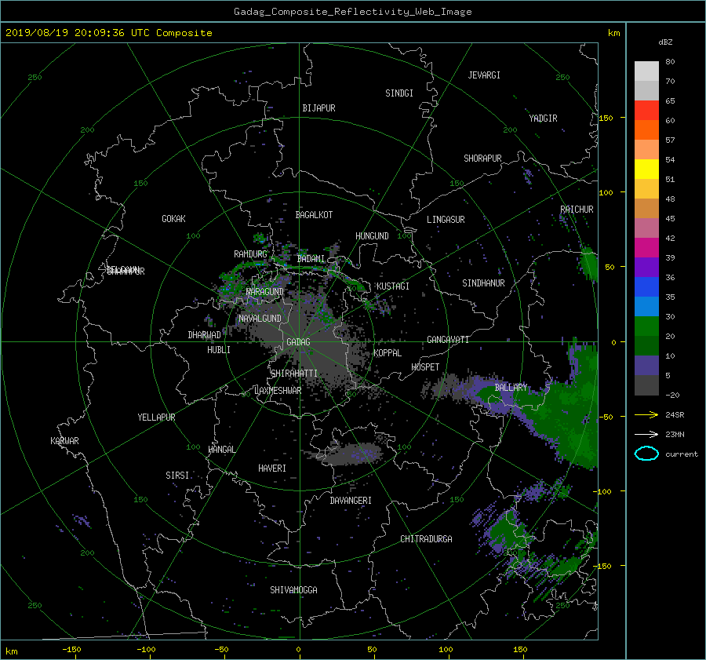Screen dimensions: 706x660
Task: Select the green 20 dBZ color swatch
Action: [646, 326]
